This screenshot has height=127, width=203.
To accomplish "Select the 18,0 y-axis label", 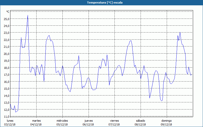I will (x=7, y=68).
